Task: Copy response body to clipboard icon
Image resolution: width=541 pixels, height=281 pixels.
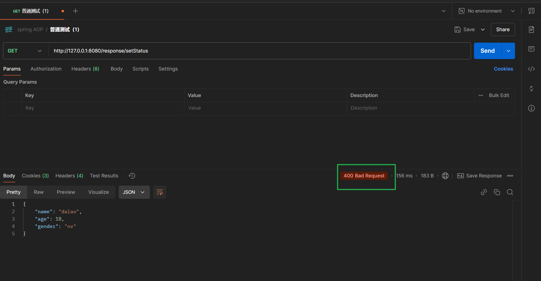Action: pos(497,192)
